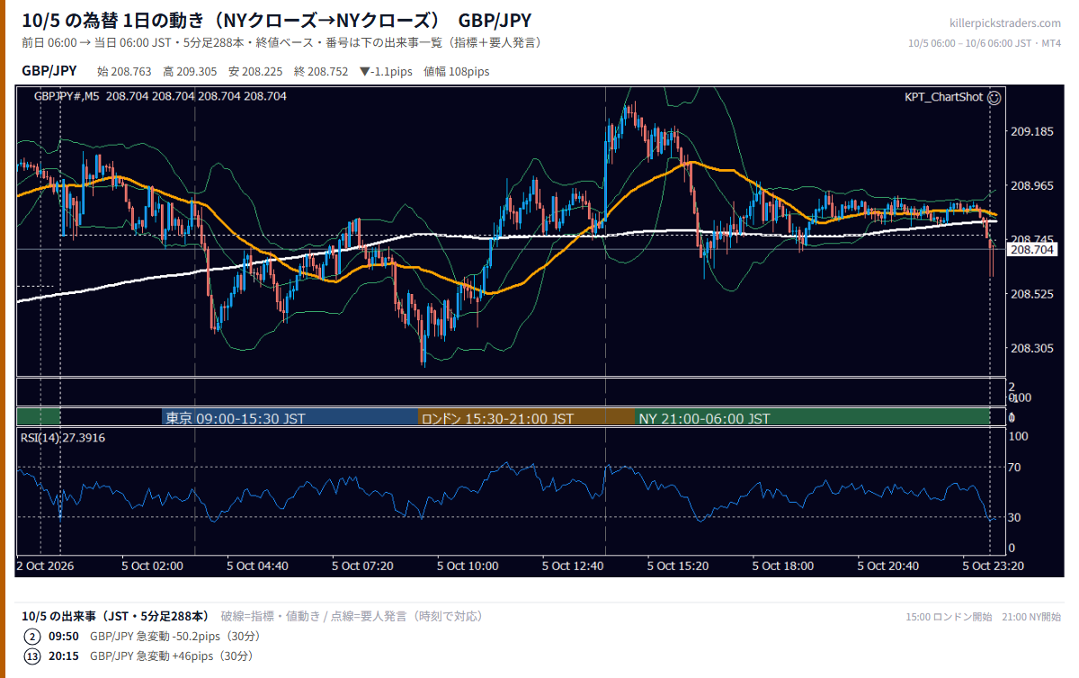This screenshot has width=1079, height=678.
Task: Click the circled number 13 event marker
Action: pyautogui.click(x=32, y=656)
